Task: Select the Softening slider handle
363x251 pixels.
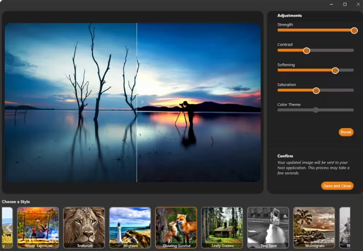Action: 335,71
